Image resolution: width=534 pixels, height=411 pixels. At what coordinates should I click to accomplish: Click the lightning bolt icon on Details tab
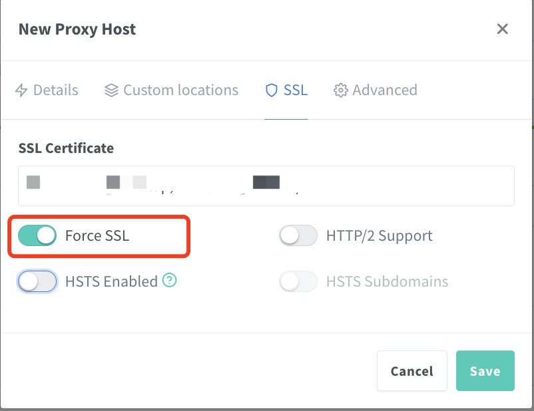click(23, 90)
